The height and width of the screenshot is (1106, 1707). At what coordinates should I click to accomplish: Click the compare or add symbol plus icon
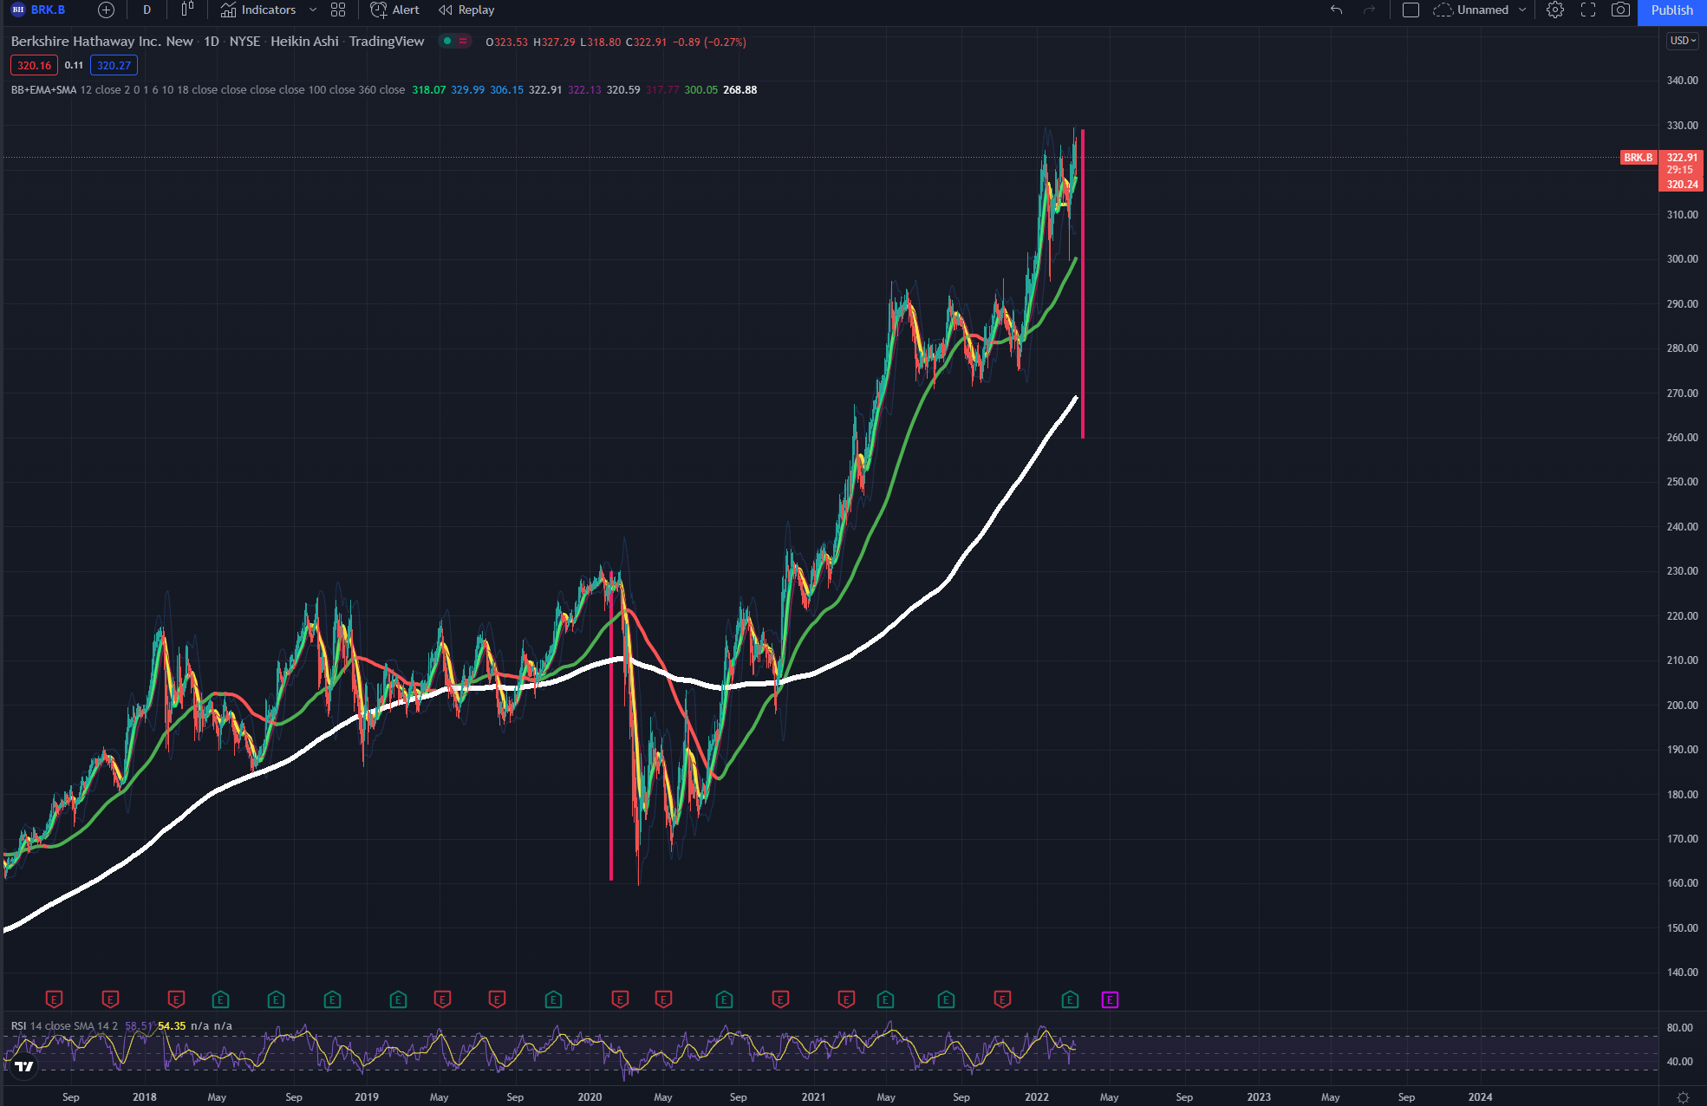click(106, 10)
